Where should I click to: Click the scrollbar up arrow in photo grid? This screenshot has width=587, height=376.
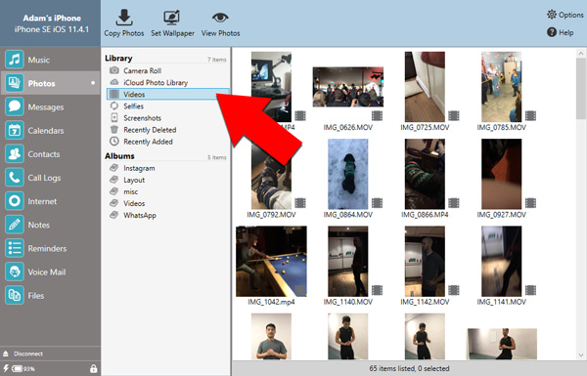coord(581,54)
